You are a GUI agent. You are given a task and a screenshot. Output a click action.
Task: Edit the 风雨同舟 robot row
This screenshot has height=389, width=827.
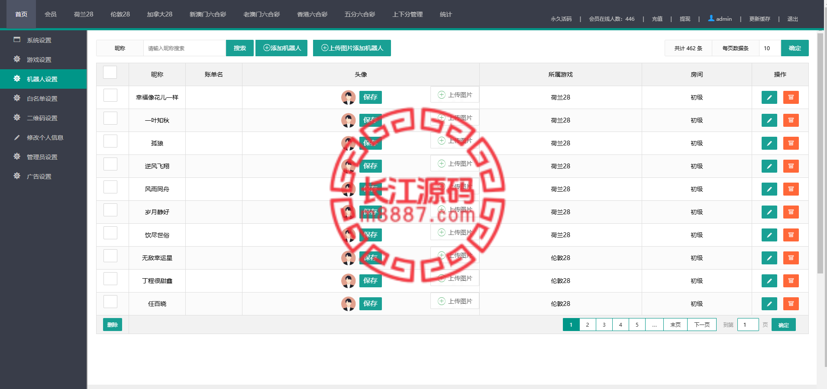coord(769,189)
